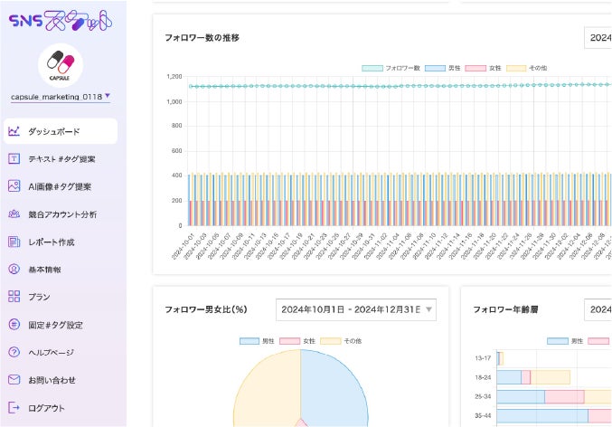Toggle その他 legend in gender ratio pie
612x427 pixels.
pos(341,341)
